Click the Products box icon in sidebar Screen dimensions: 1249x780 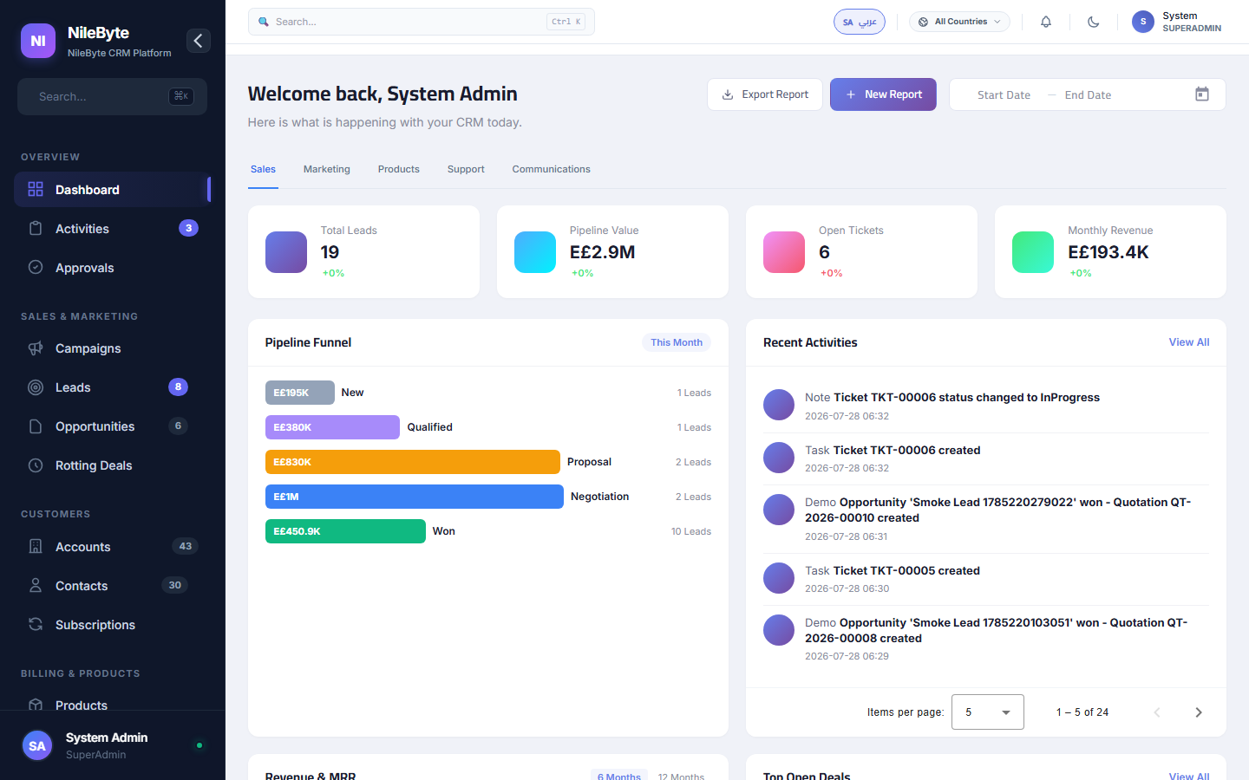(36, 705)
